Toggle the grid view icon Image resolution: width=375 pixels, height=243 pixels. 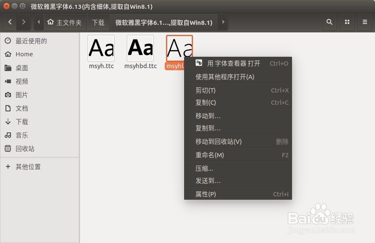347,22
